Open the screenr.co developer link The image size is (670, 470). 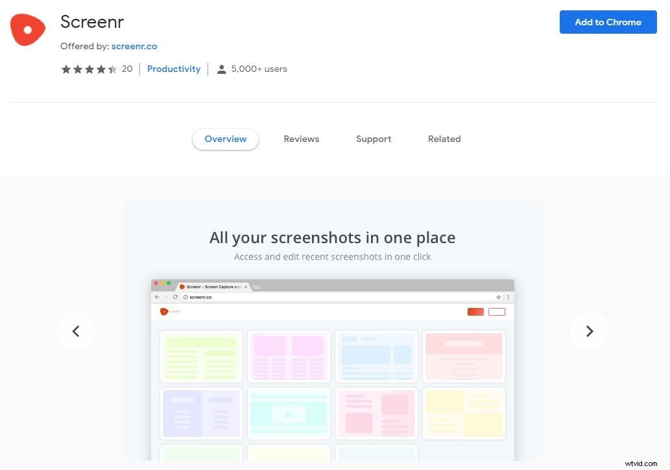click(134, 46)
